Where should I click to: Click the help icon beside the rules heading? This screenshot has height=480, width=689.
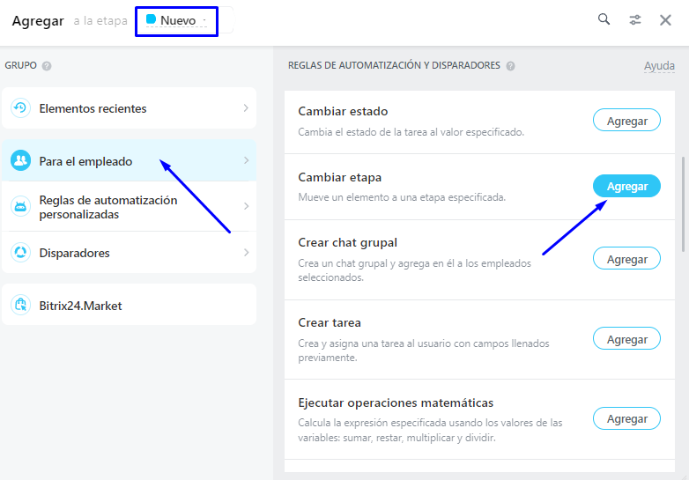(511, 65)
